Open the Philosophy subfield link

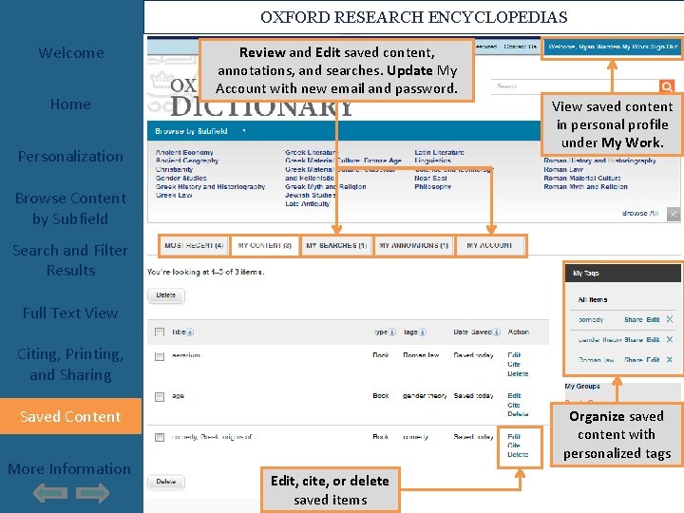(x=433, y=187)
